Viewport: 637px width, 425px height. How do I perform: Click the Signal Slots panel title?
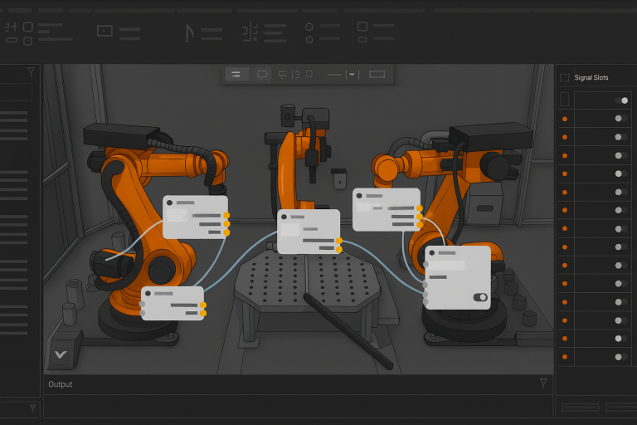pos(591,78)
